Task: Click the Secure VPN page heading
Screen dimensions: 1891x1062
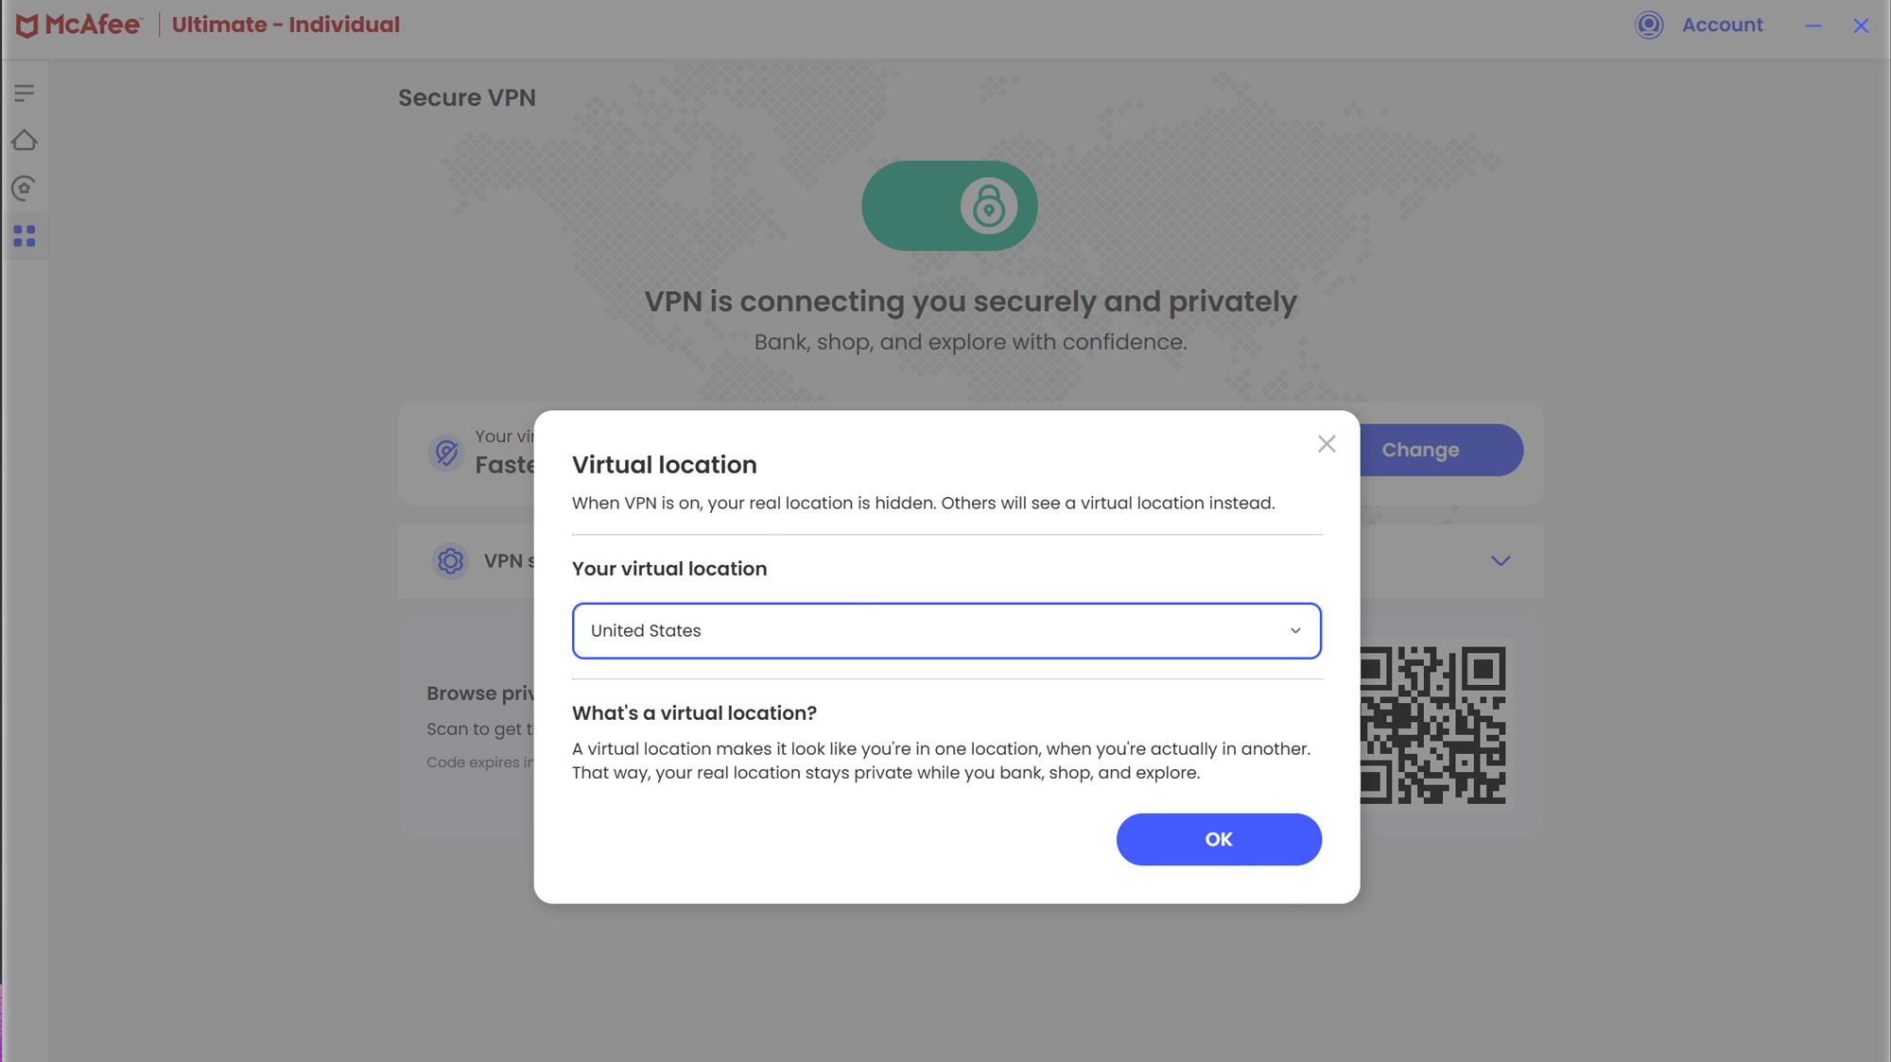Action: click(467, 98)
